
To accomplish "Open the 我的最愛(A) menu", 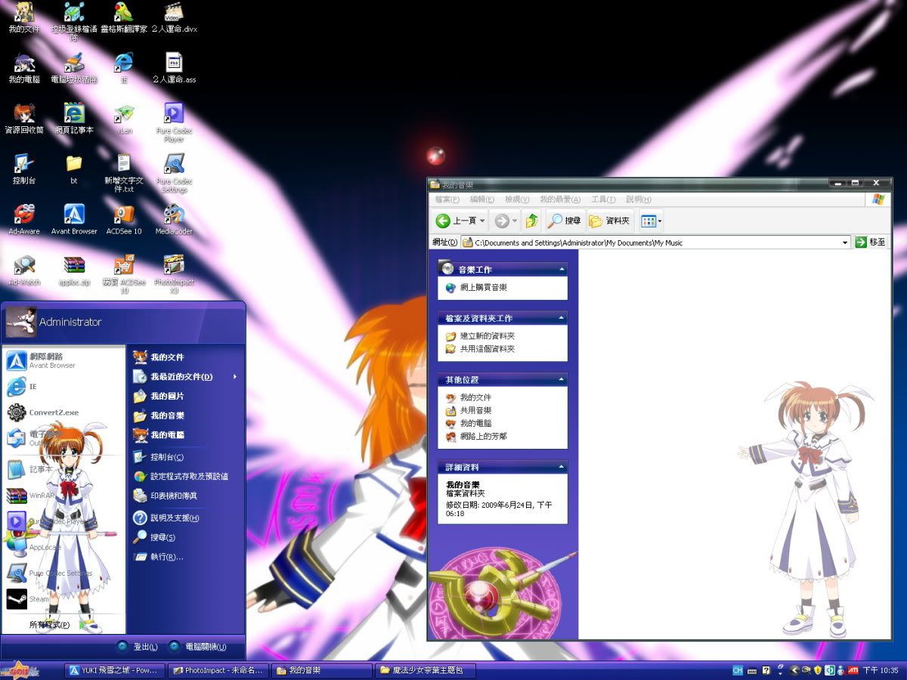I will coord(560,199).
